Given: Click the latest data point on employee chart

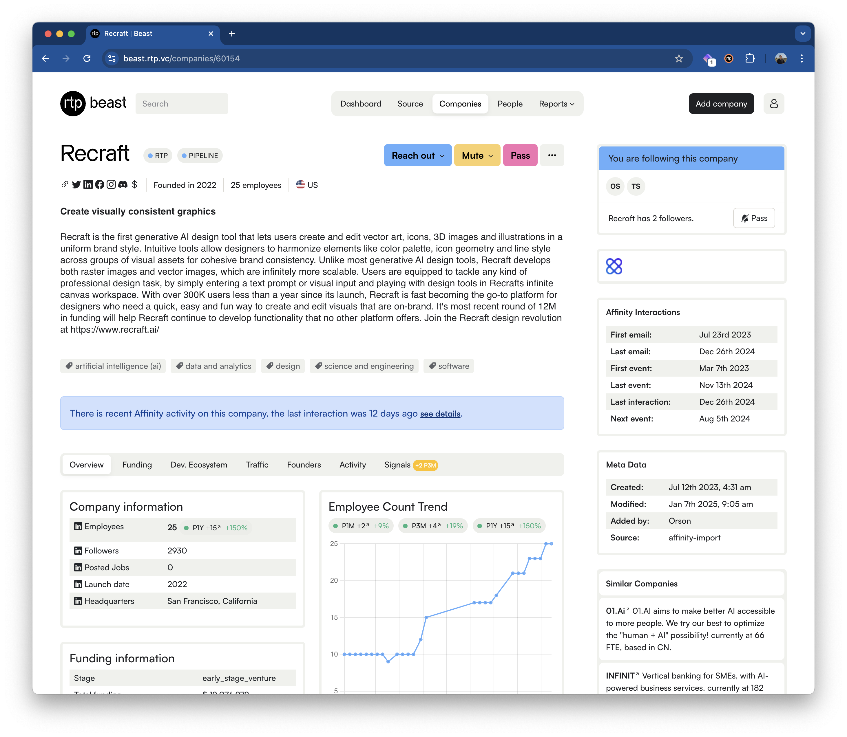Looking at the screenshot, I should pyautogui.click(x=552, y=544).
